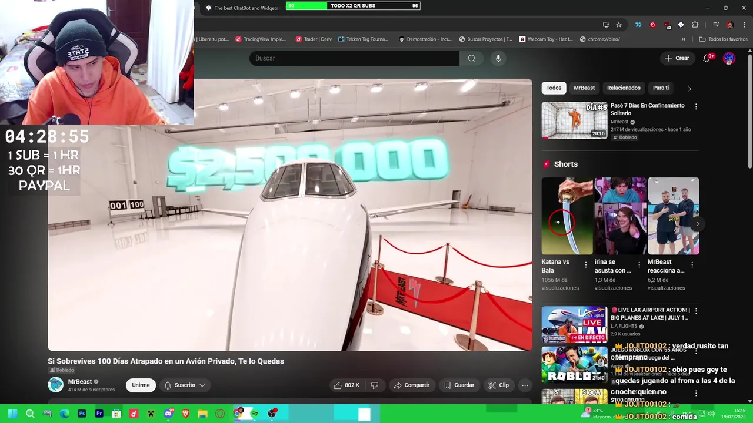Activate voice search microphone icon
The image size is (753, 423).
(498, 58)
